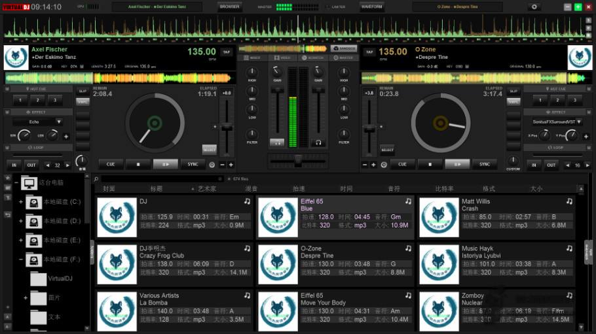Click right deck pitch bend plus

[373, 165]
